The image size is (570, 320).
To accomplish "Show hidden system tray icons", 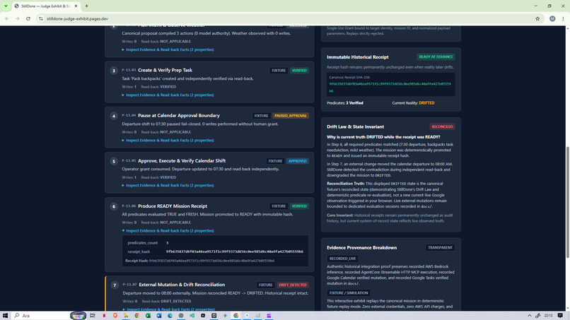I will pos(529,315).
